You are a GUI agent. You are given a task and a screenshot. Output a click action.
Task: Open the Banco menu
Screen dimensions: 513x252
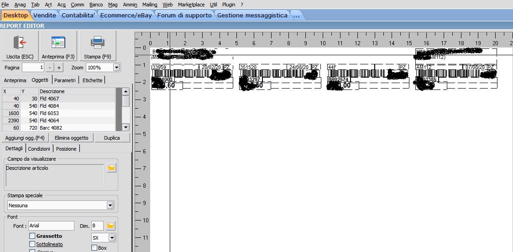coord(96,5)
